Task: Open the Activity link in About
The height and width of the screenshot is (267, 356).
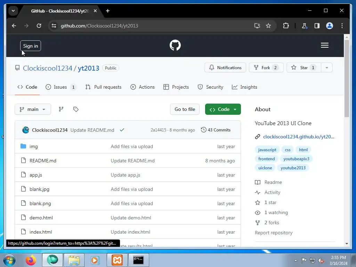Action: pyautogui.click(x=272, y=192)
